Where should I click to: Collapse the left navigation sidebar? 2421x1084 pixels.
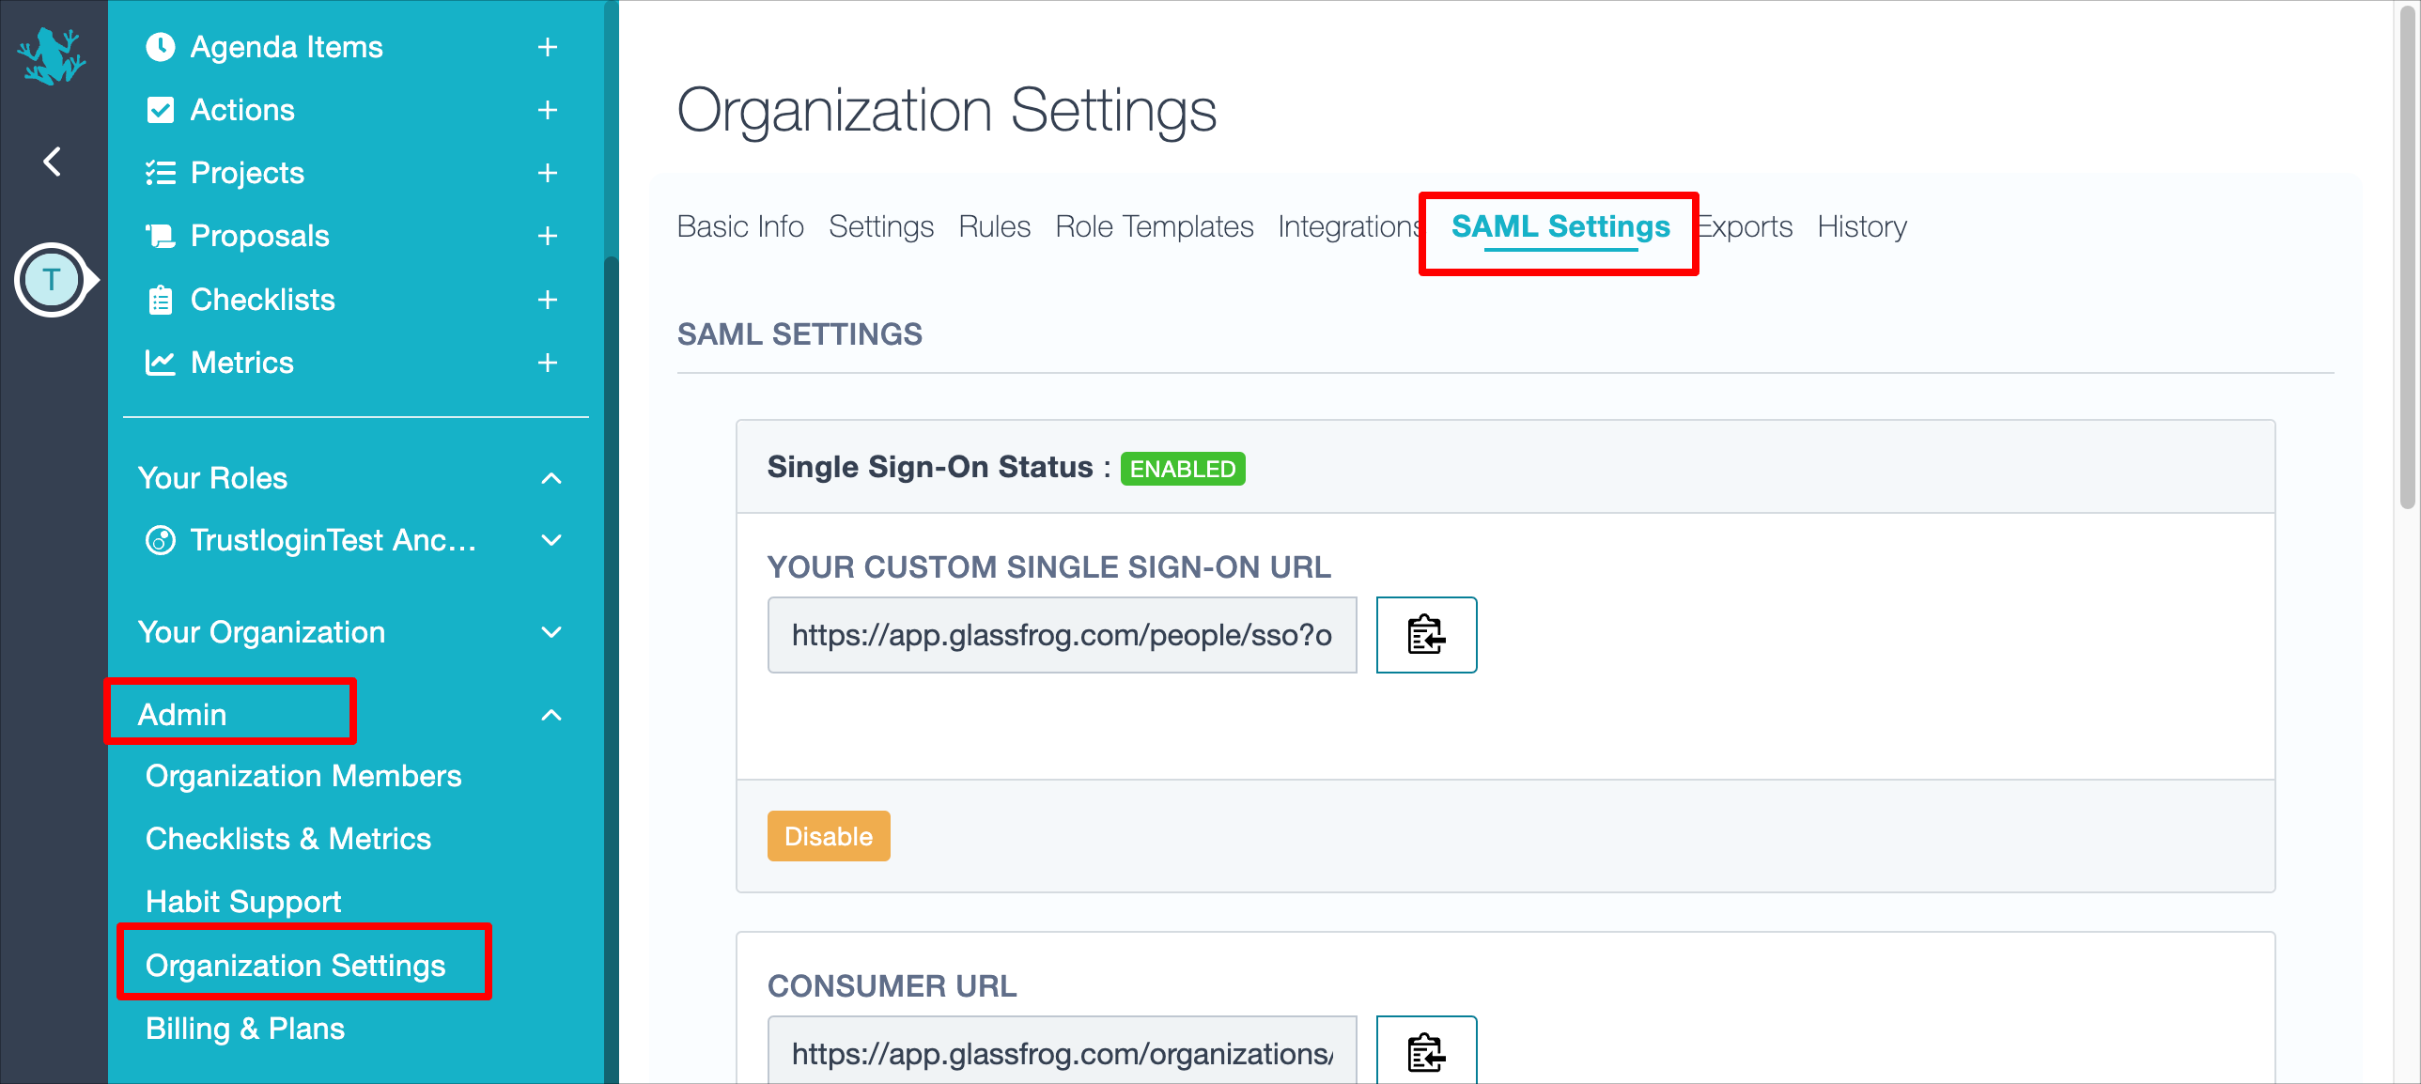click(x=53, y=161)
